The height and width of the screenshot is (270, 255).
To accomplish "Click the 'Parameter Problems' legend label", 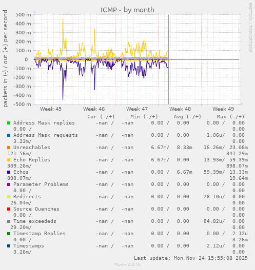I will 41,184.
